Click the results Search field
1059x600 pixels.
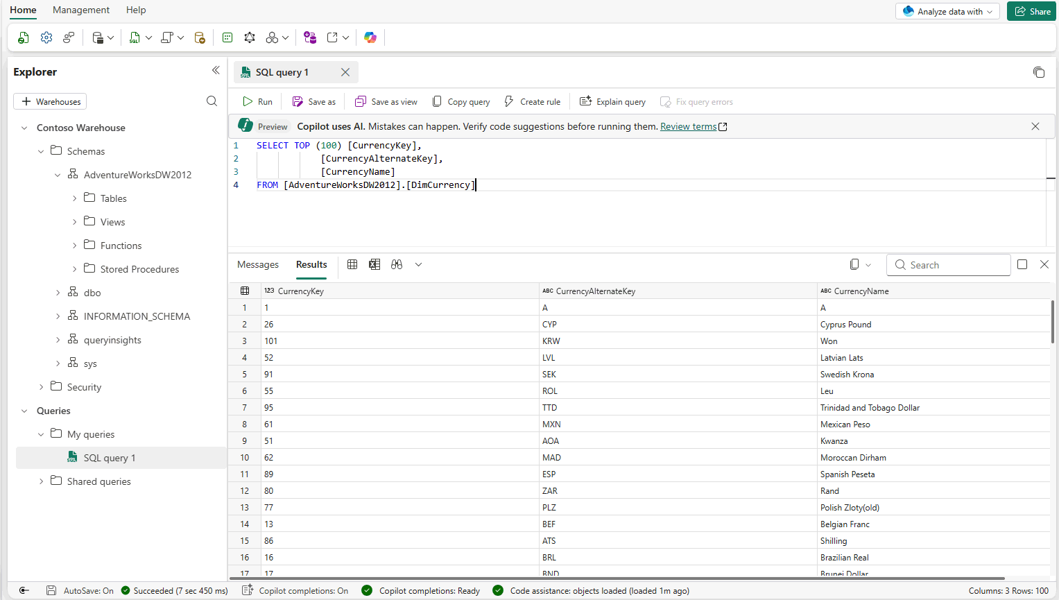(948, 265)
